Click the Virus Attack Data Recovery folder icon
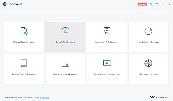The image size is (173, 101). pos(65,63)
